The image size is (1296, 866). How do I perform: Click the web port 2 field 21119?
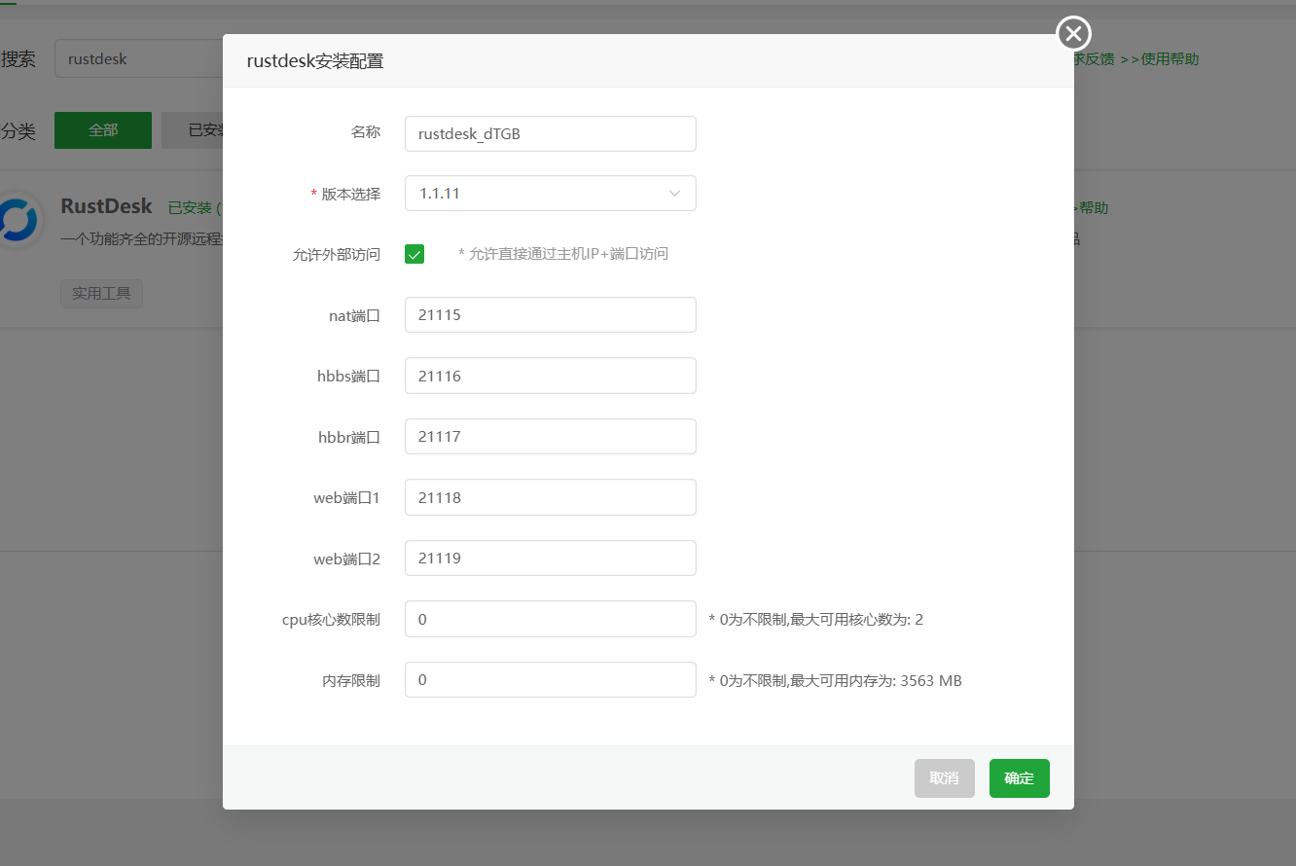click(551, 559)
